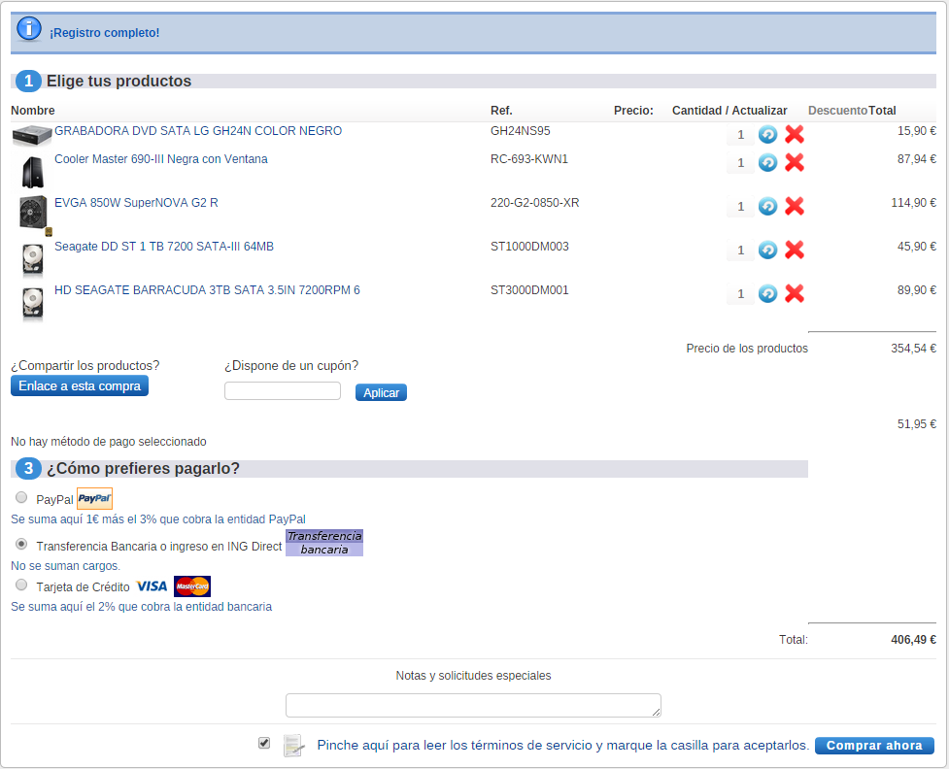The image size is (949, 769).
Task: Update quantity for Seagate DD ST 1 TB
Action: pos(767,250)
